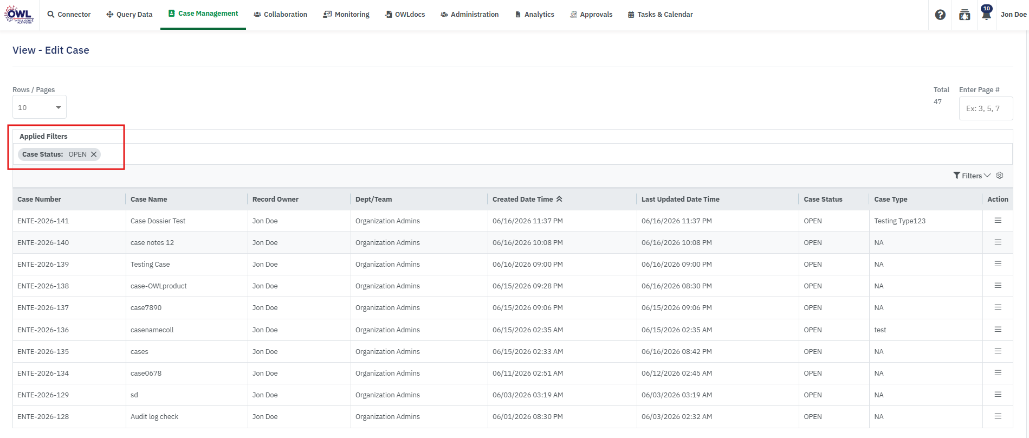The image size is (1029, 438).
Task: Select case number ENTE-2026-129
Action: [43, 395]
